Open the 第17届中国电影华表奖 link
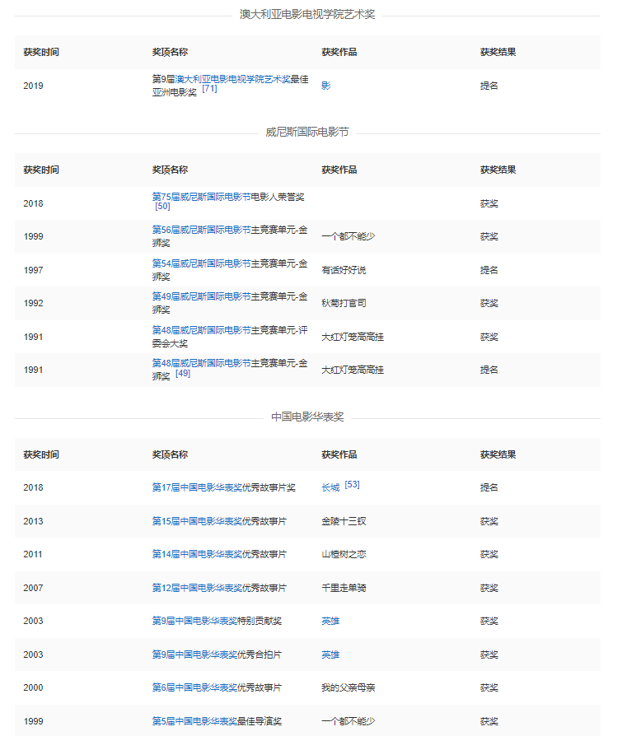 point(197,487)
